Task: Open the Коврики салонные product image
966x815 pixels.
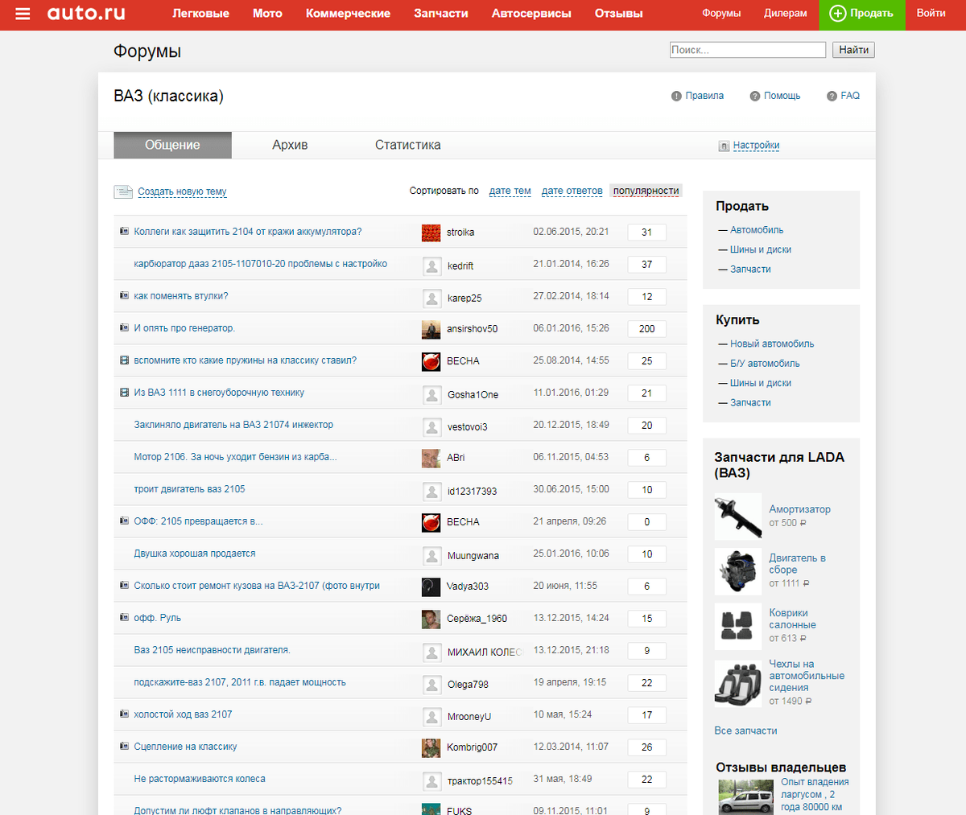Action: pyautogui.click(x=737, y=626)
